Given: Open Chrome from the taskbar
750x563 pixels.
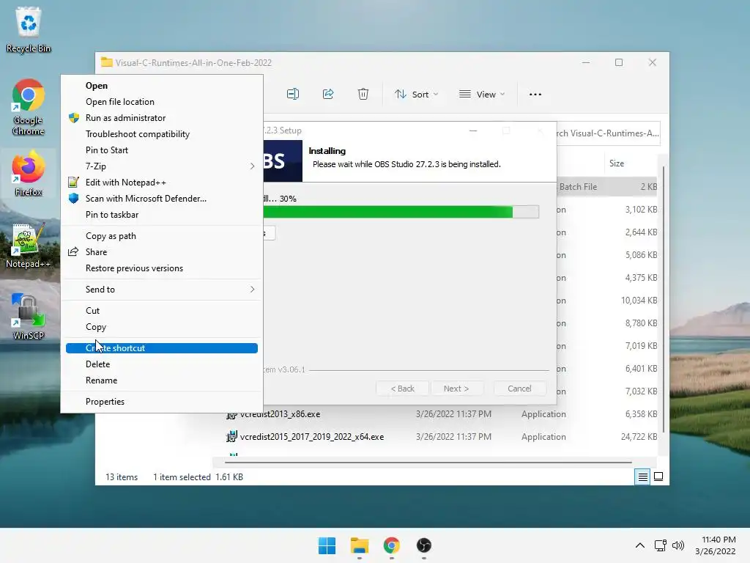Looking at the screenshot, I should 392,545.
